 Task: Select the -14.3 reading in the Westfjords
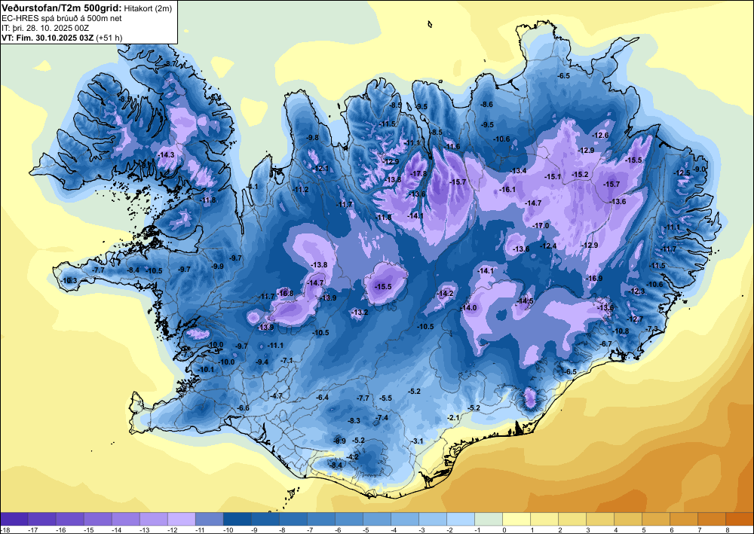166,154
